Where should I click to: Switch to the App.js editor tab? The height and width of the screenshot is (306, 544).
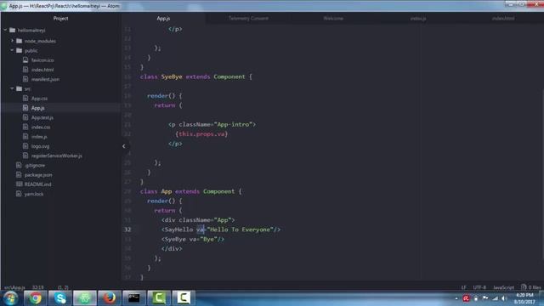point(163,19)
